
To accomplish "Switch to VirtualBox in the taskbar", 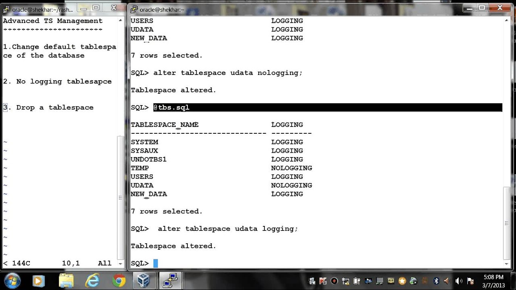I will (x=144, y=281).
